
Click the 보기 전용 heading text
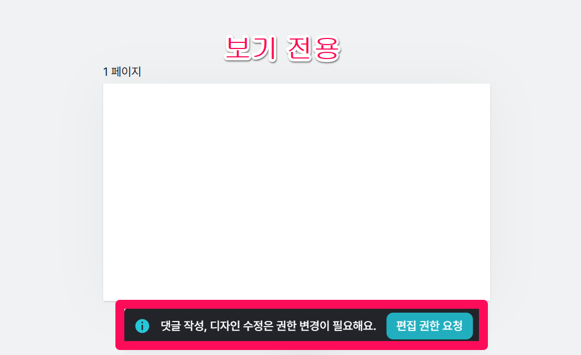pyautogui.click(x=282, y=48)
